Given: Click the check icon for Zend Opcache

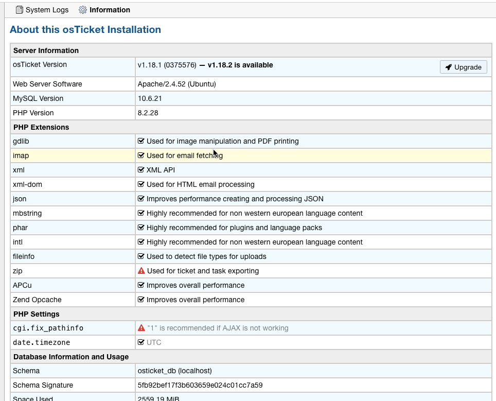Looking at the screenshot, I should tap(141, 300).
